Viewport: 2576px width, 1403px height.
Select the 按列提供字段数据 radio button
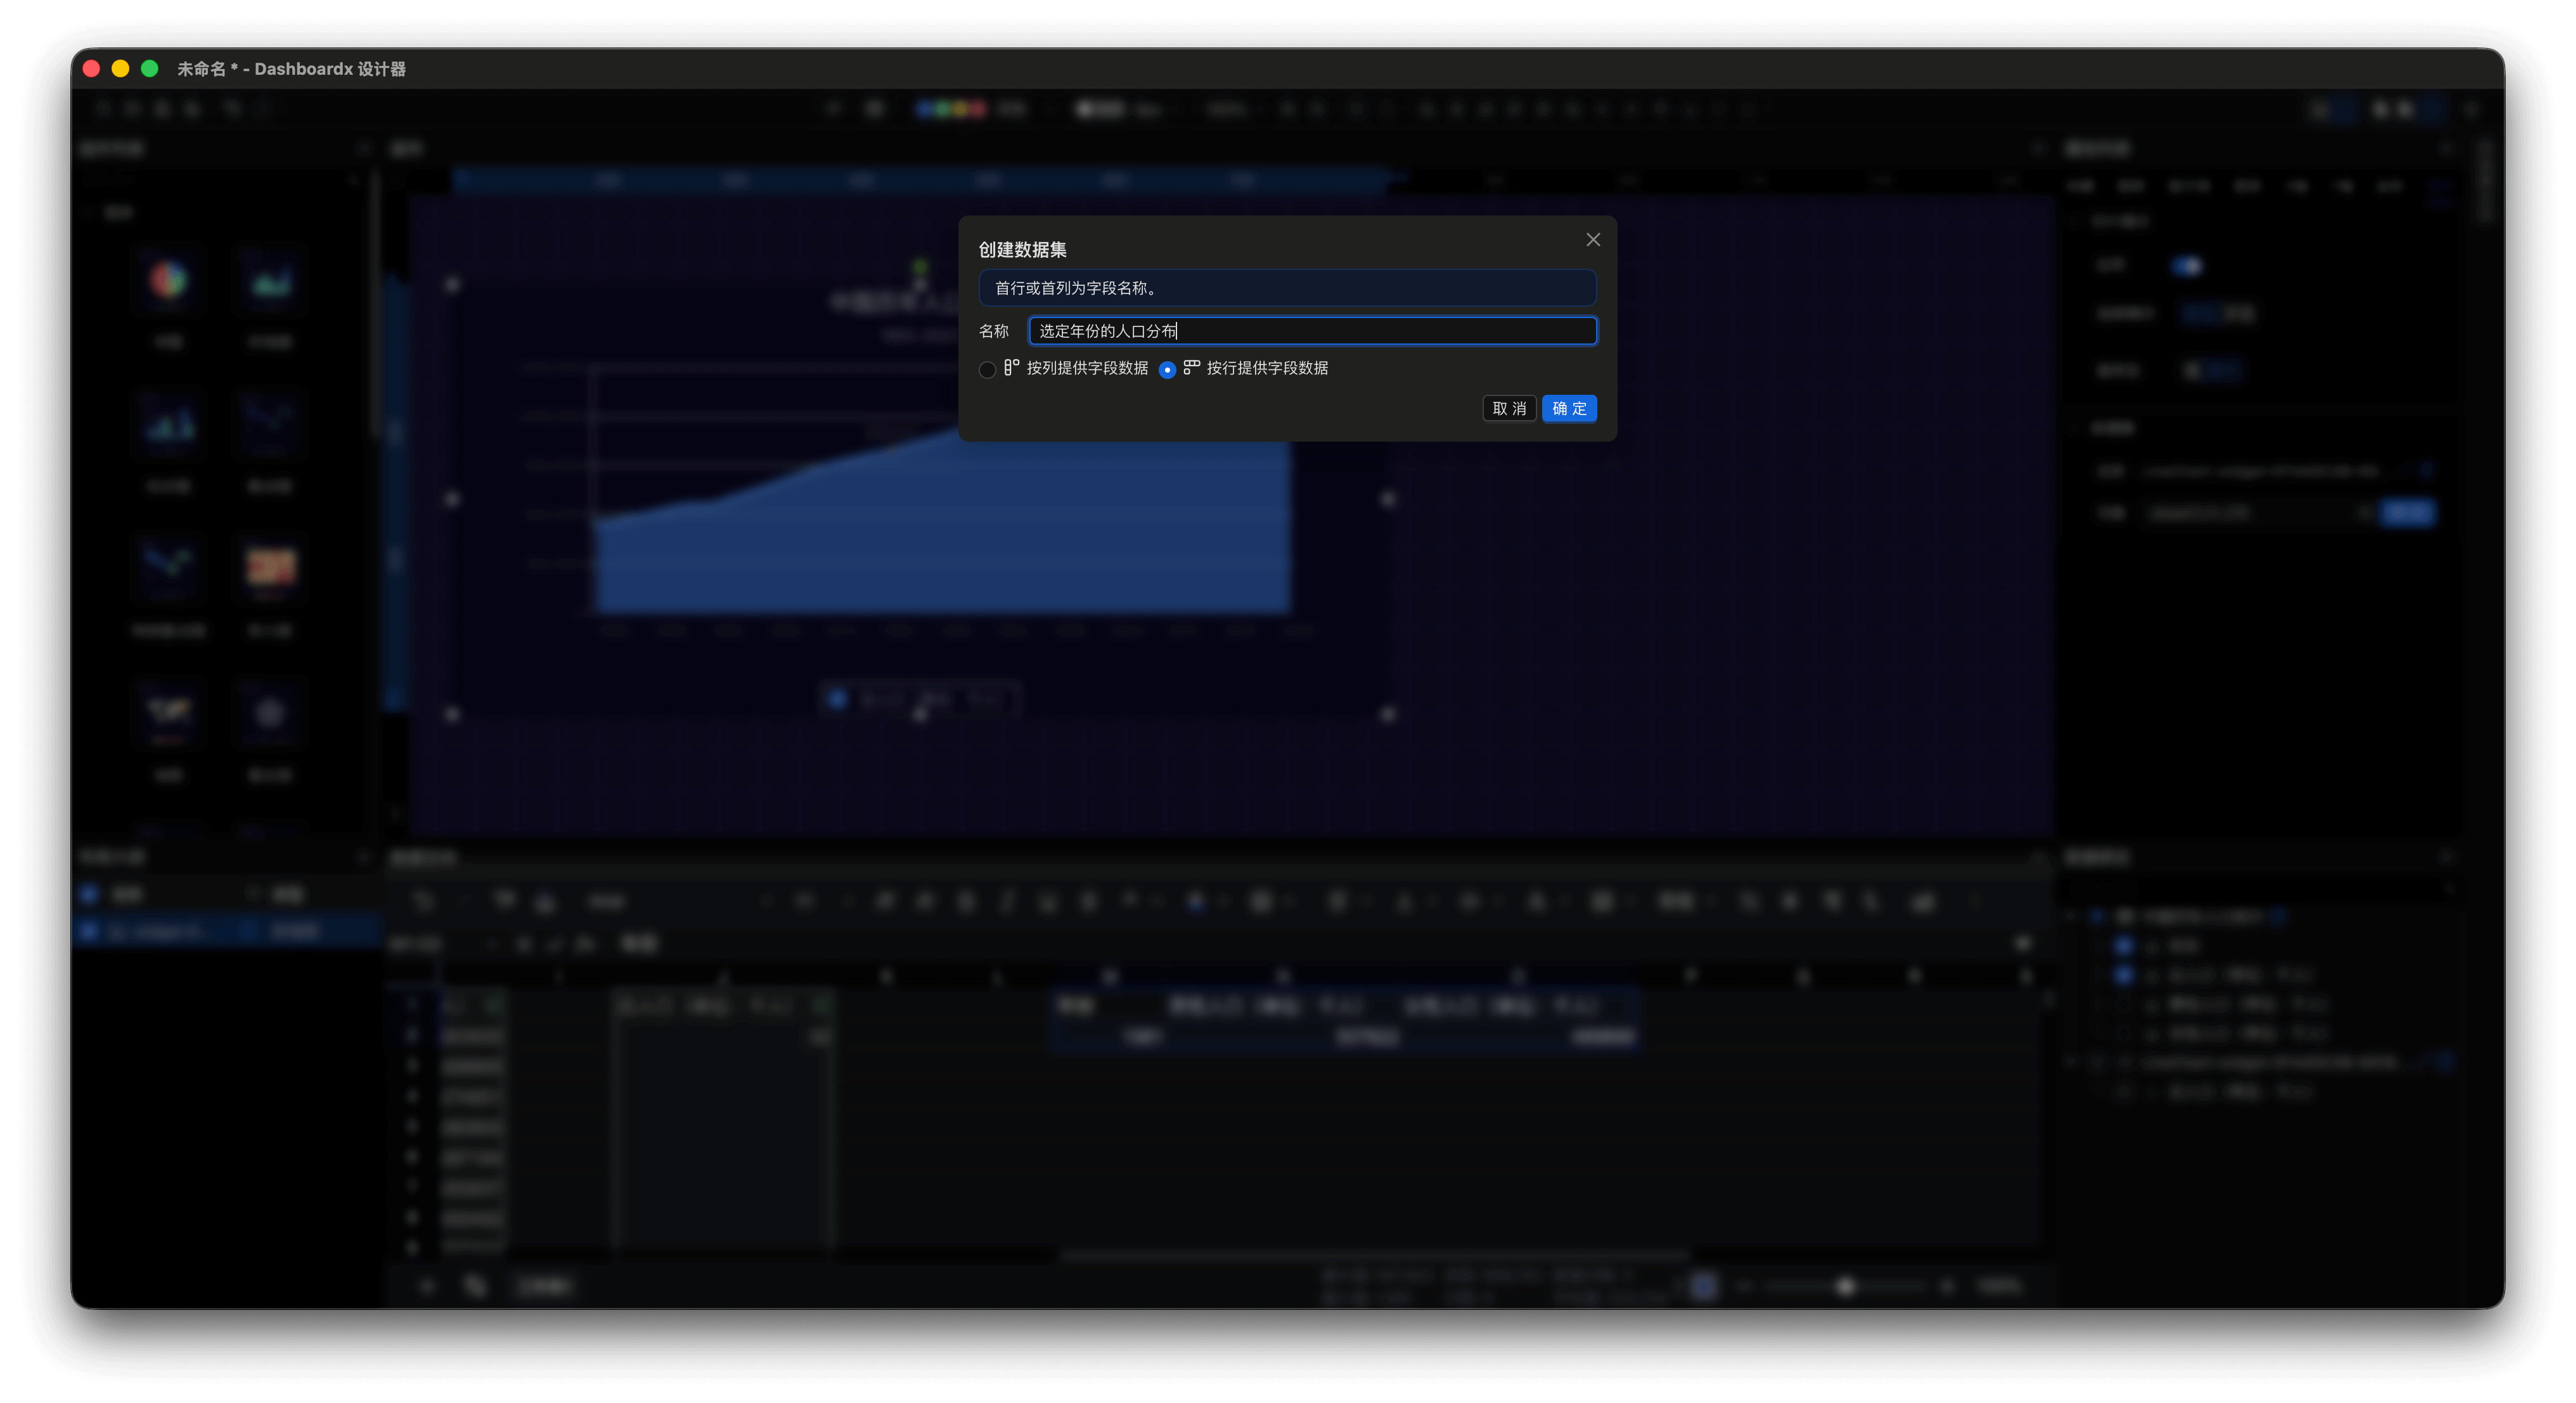pyautogui.click(x=987, y=370)
